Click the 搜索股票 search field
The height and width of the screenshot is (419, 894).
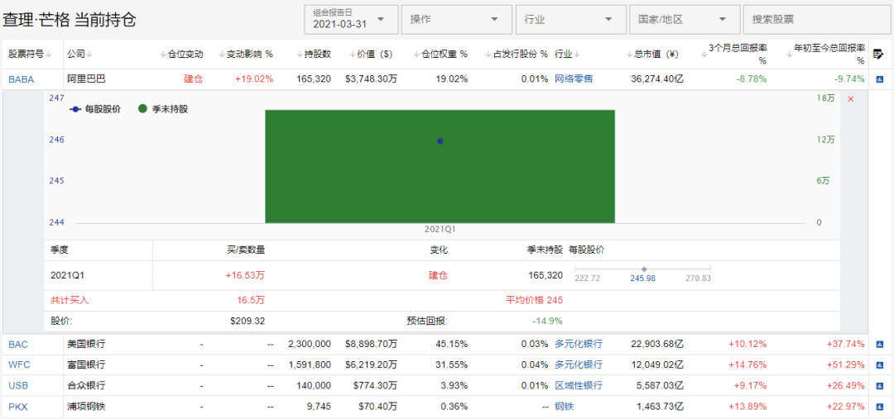[818, 19]
